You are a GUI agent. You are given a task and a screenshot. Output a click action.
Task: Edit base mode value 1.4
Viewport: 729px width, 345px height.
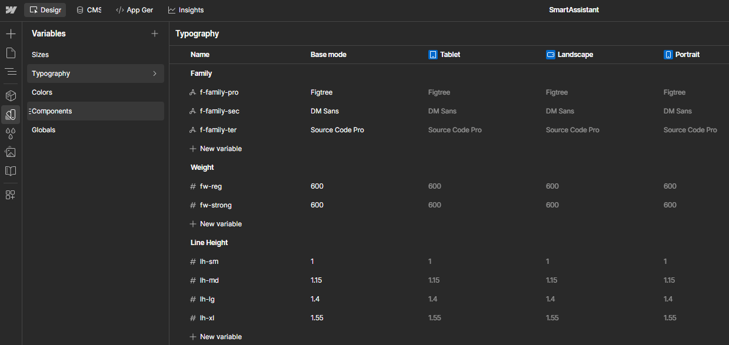tap(315, 299)
